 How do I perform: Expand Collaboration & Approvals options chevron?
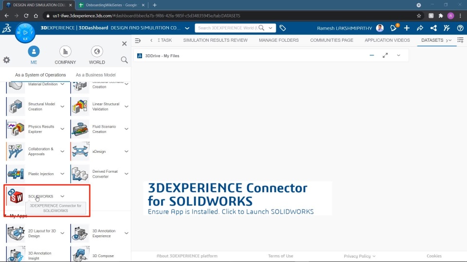click(62, 151)
